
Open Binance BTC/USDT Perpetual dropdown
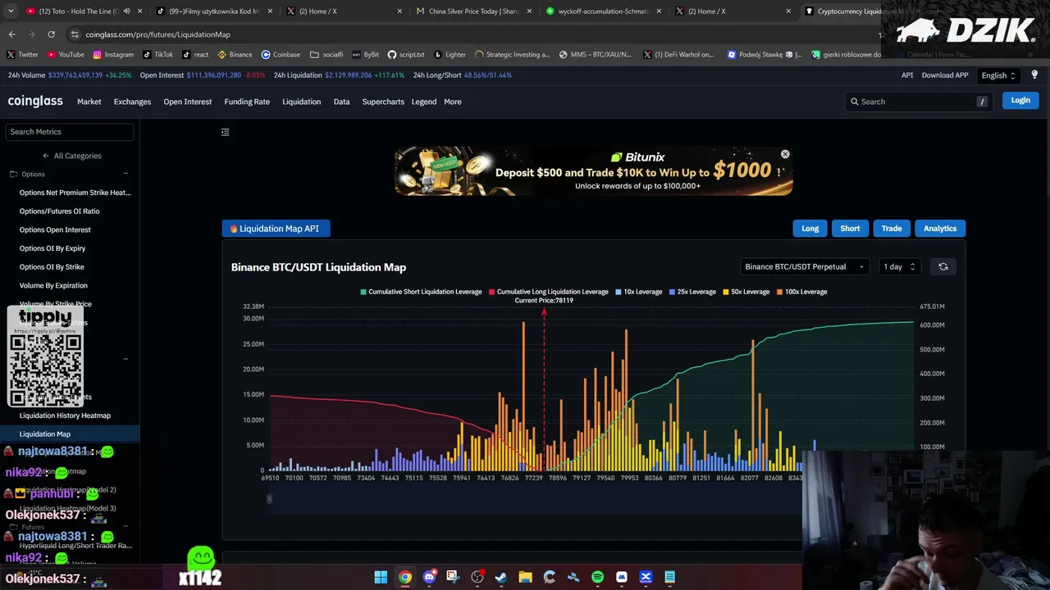pyautogui.click(x=805, y=266)
